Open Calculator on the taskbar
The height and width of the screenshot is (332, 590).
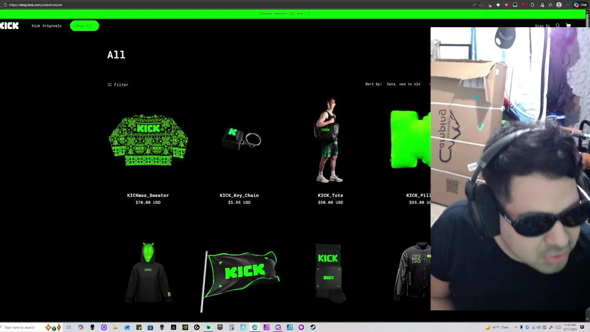click(231, 327)
